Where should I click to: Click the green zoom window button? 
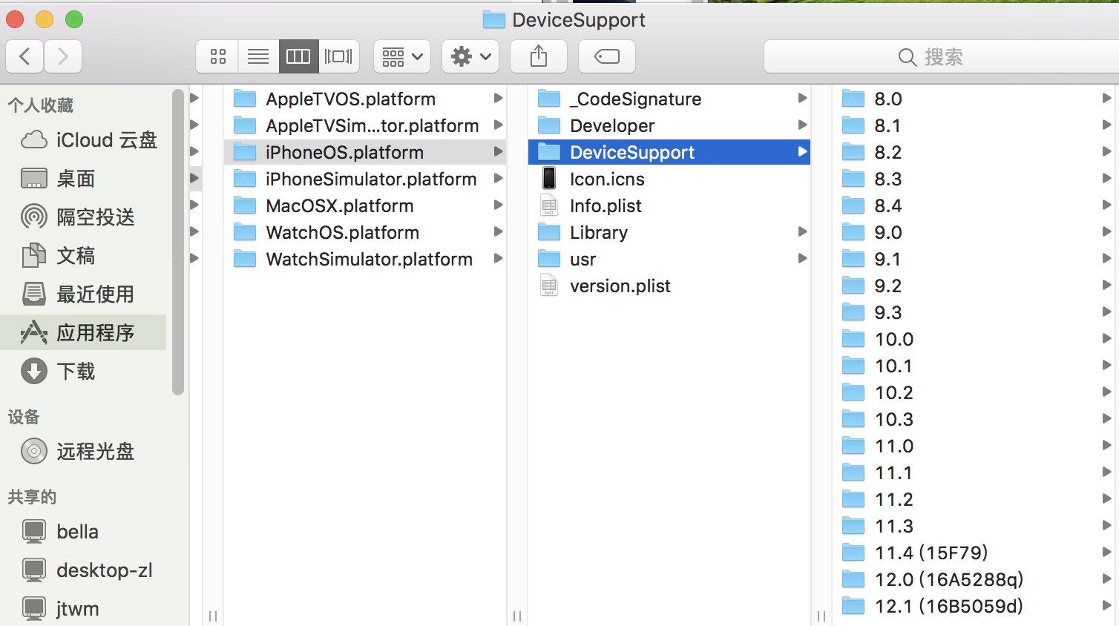pyautogui.click(x=74, y=19)
